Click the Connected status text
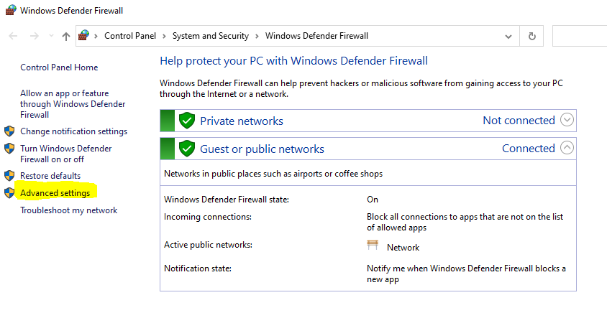 click(x=529, y=149)
